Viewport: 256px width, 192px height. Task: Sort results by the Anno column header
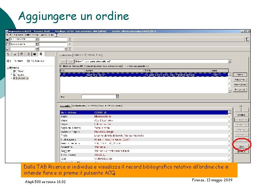point(220,70)
